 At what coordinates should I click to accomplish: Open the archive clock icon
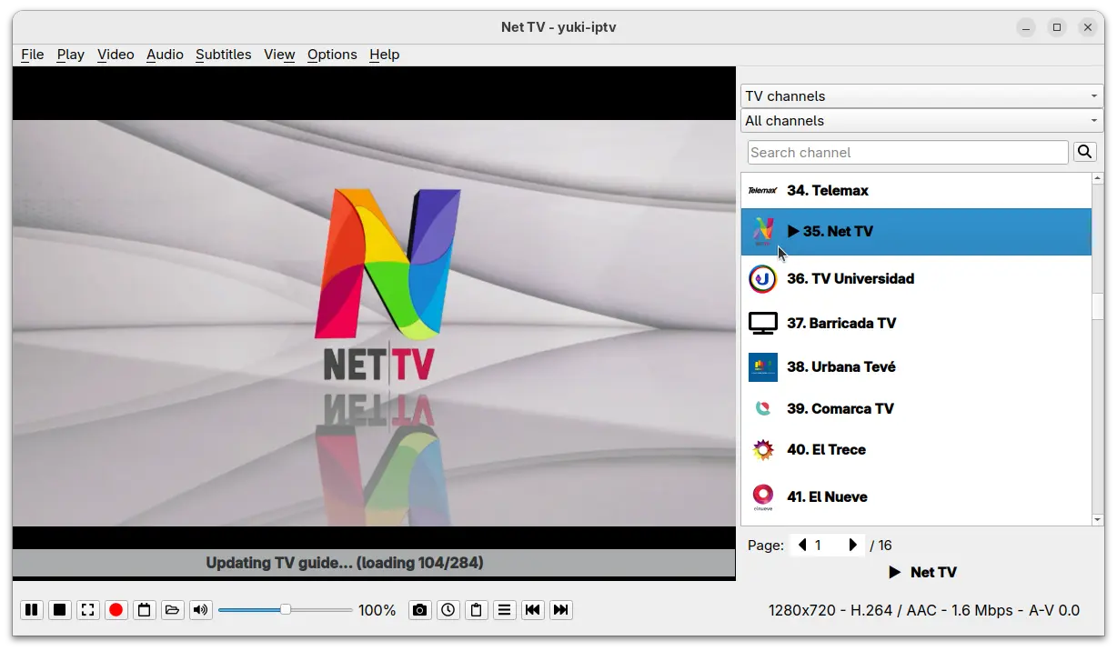tap(448, 610)
